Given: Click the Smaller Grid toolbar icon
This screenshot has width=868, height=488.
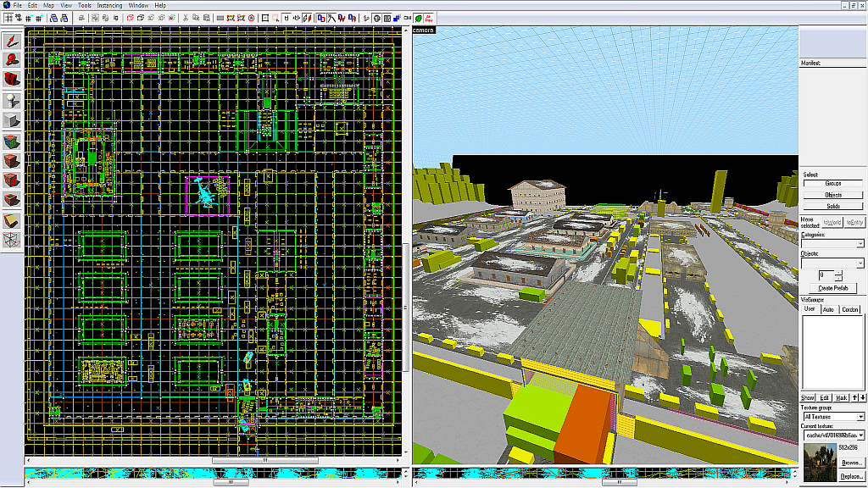Looking at the screenshot, I should pyautogui.click(x=29, y=19).
